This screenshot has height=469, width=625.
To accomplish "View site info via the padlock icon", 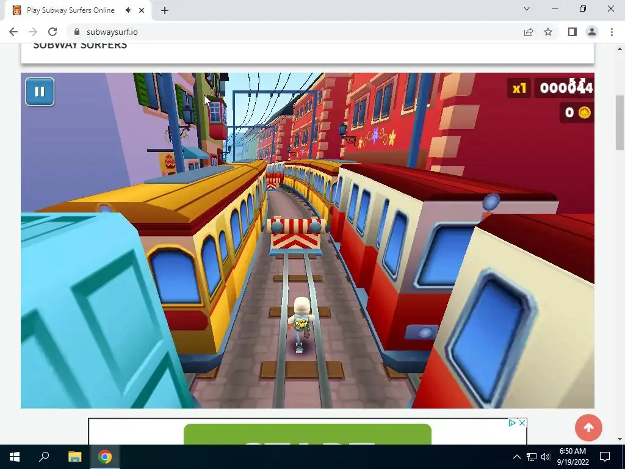I will click(77, 32).
